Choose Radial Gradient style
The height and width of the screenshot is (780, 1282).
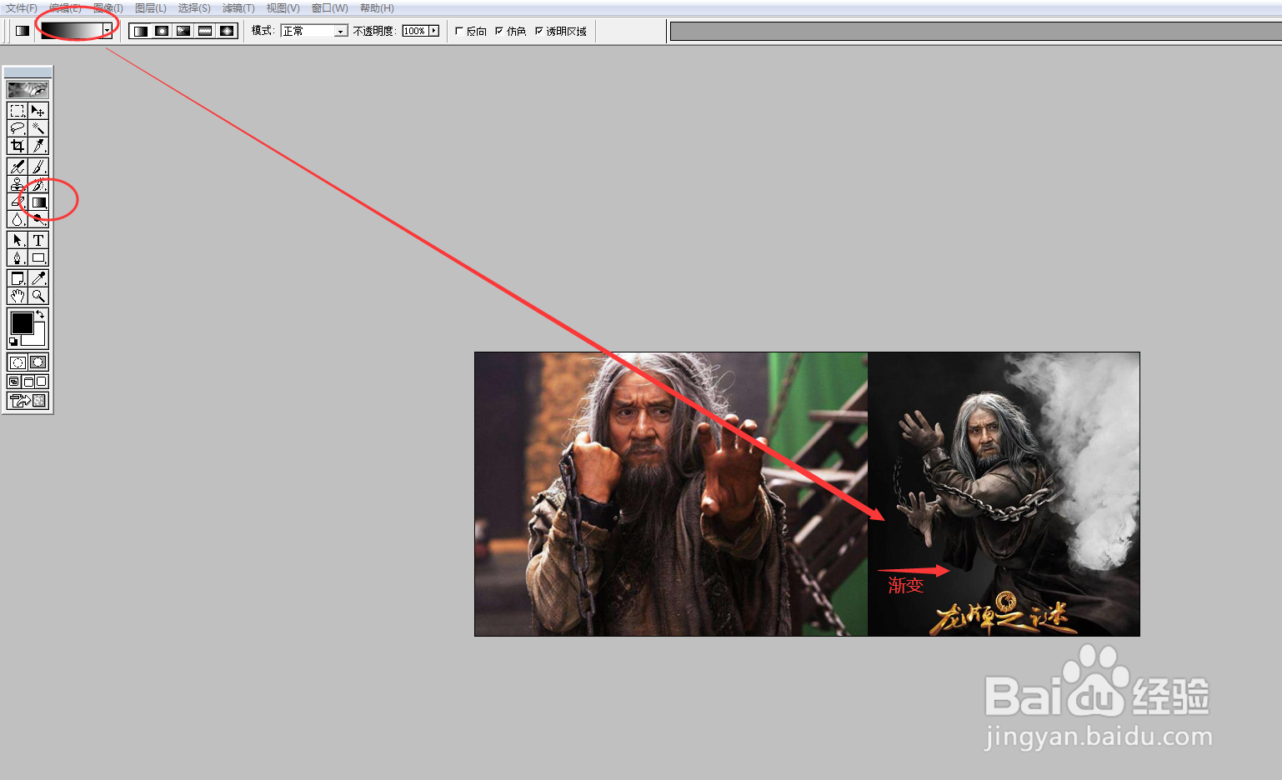[x=163, y=31]
